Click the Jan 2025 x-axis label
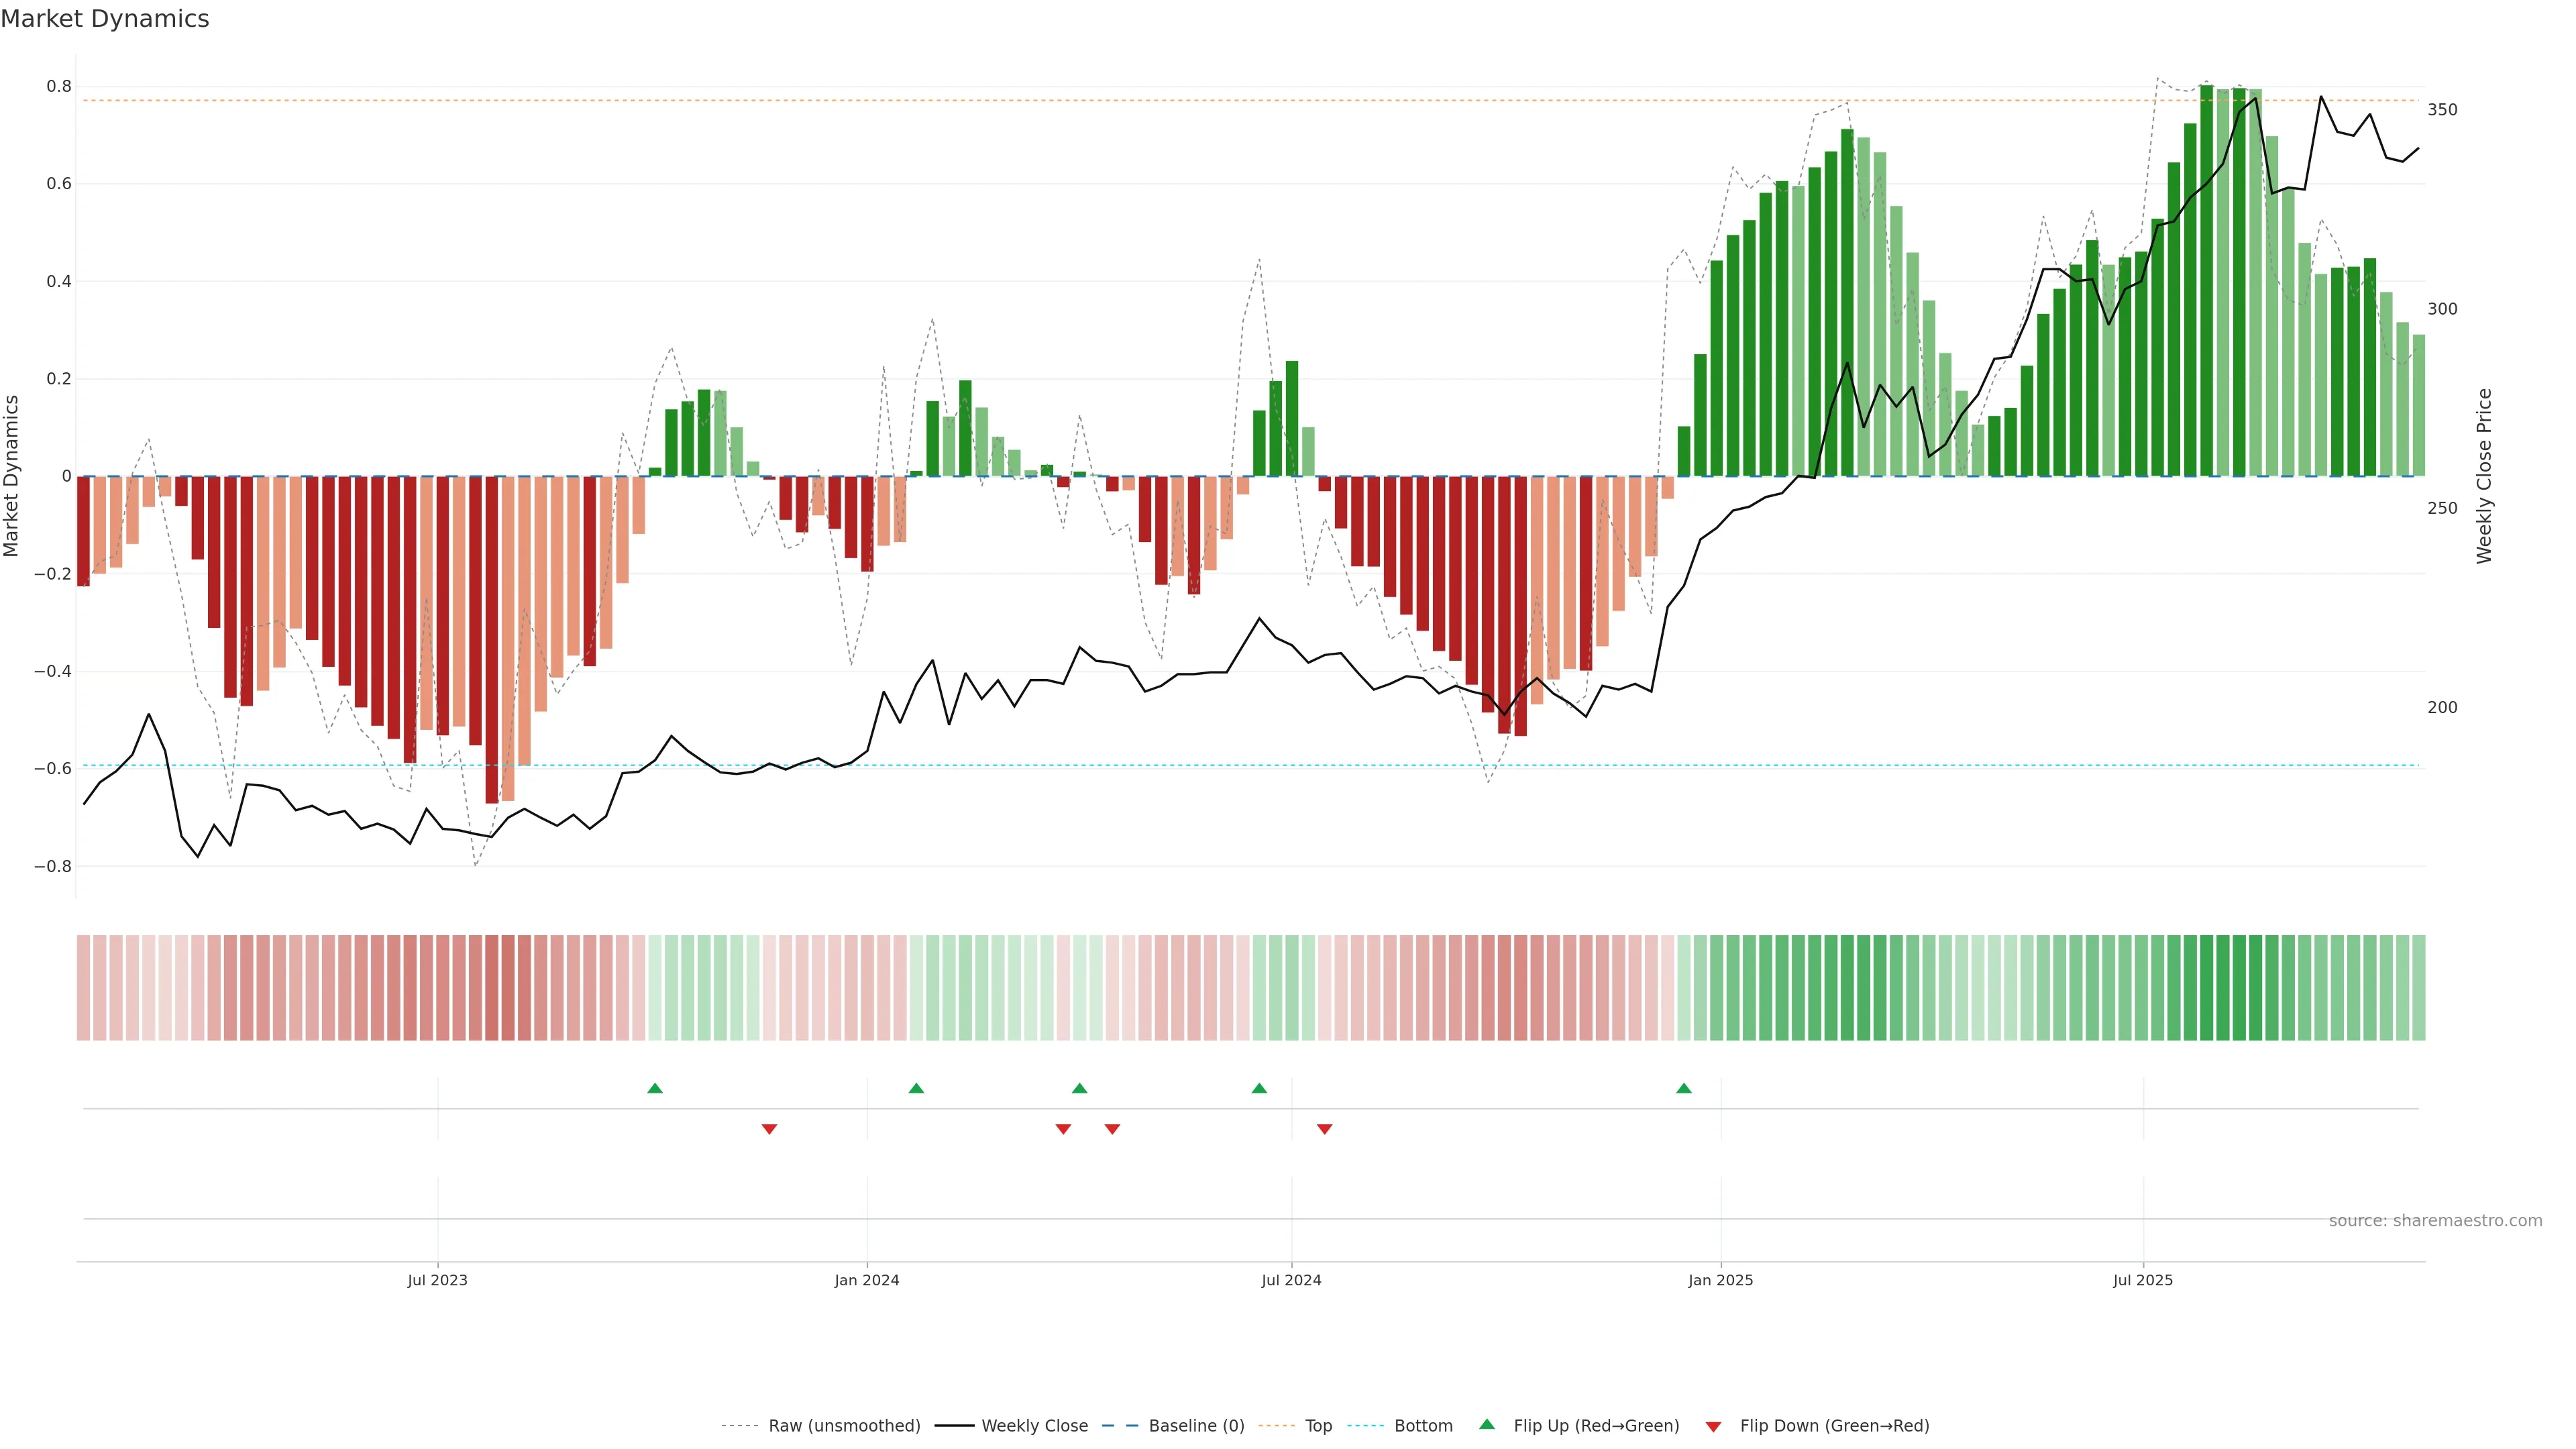 [1720, 1280]
